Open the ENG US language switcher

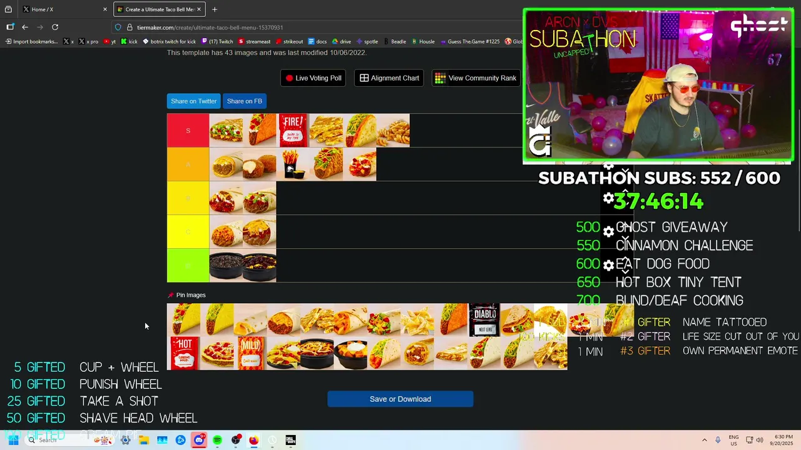[x=733, y=440]
